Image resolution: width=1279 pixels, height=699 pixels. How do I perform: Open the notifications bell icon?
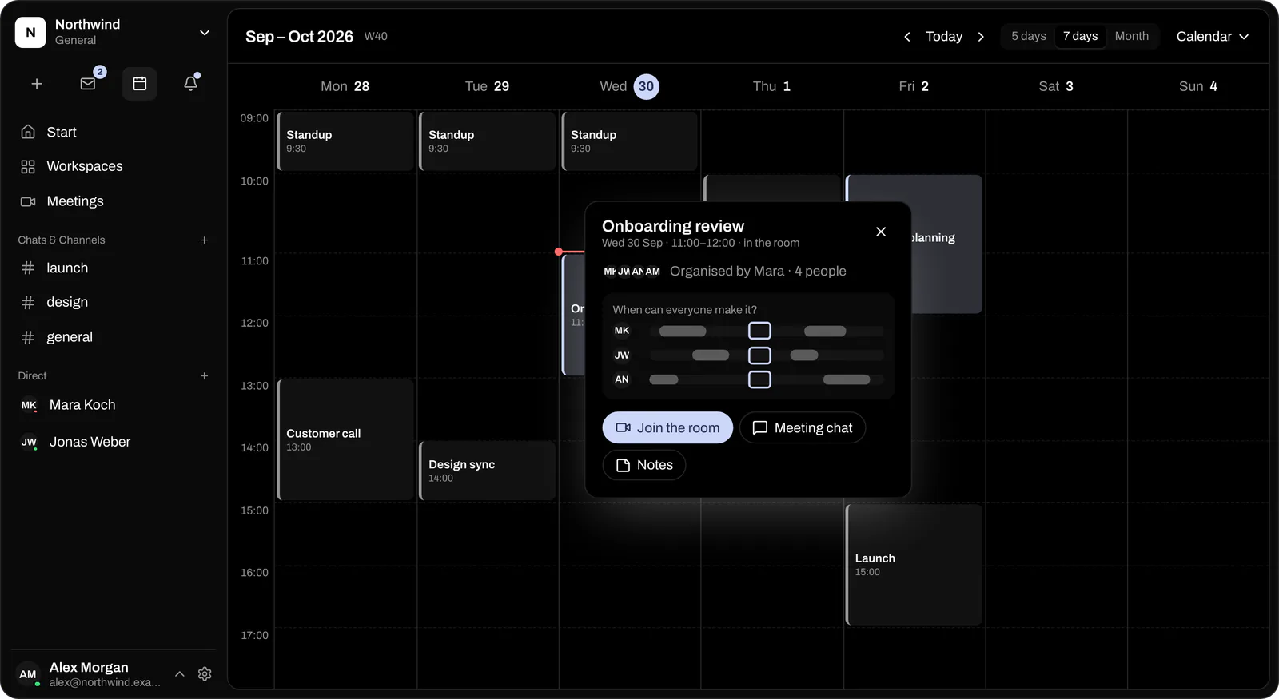coord(190,84)
